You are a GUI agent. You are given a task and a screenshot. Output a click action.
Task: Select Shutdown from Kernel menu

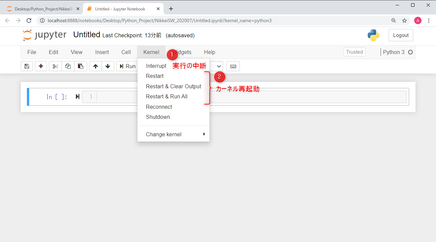pos(173,117)
